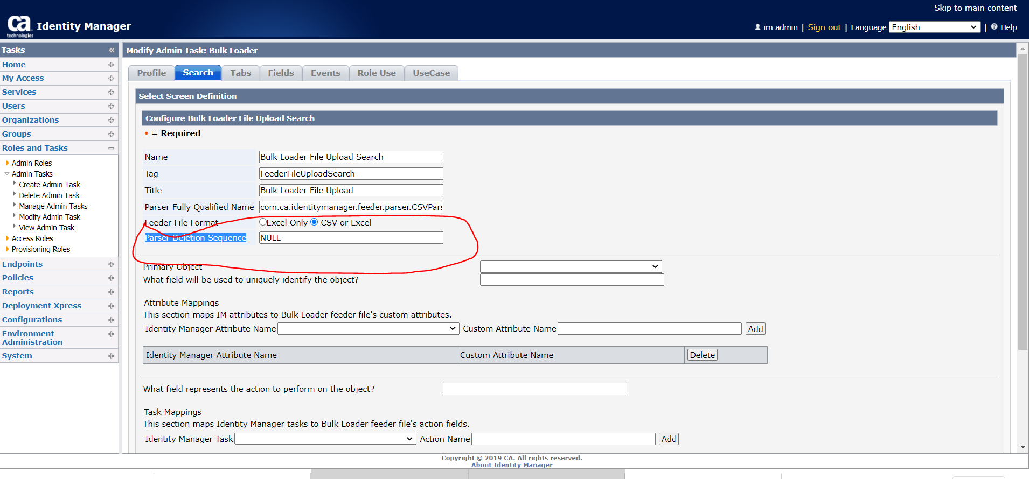This screenshot has width=1029, height=479.
Task: Click the user icon beside im admin
Action: (x=757, y=27)
